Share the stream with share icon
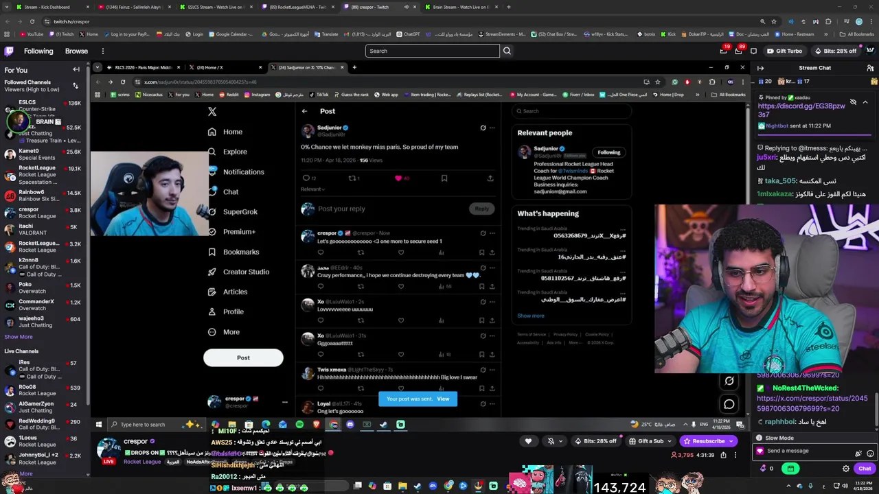 click(723, 455)
